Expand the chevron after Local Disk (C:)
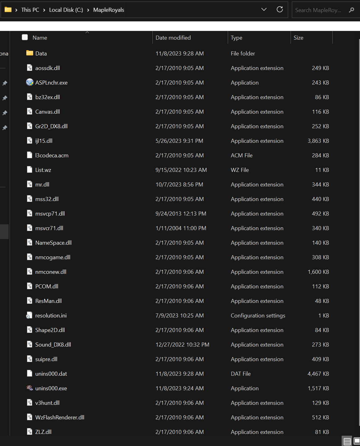 point(88,10)
